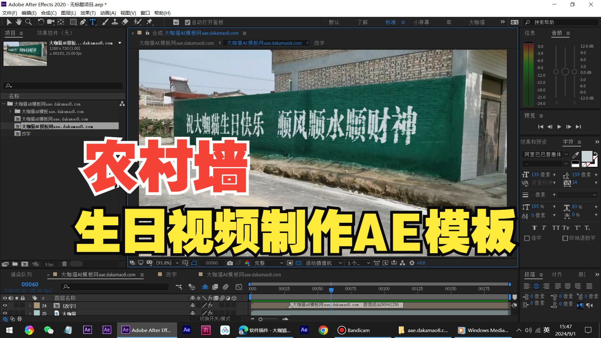
Task: Enable the 连字 checkbox
Action: point(527,238)
